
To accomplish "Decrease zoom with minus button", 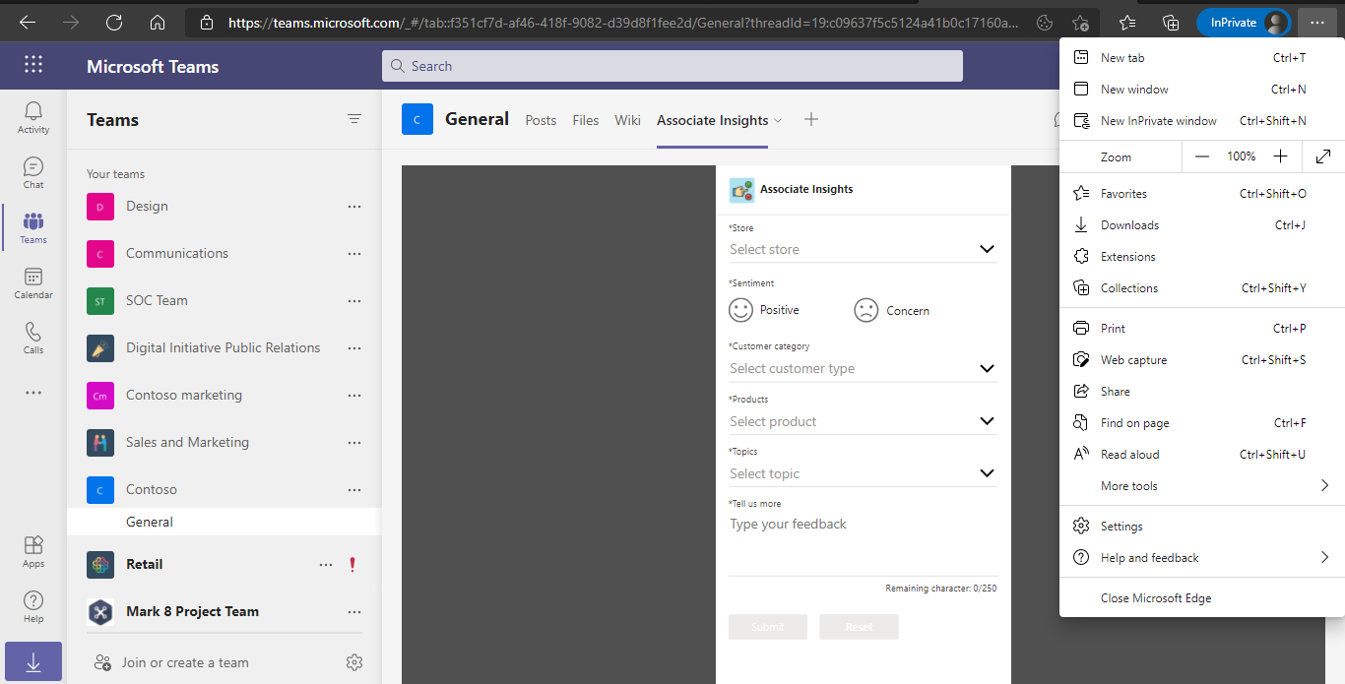I will 1201,156.
